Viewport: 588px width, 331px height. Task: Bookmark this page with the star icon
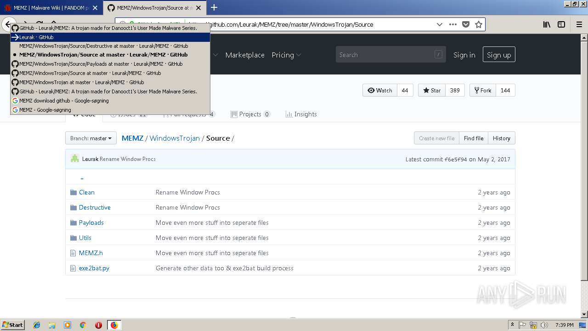click(479, 24)
